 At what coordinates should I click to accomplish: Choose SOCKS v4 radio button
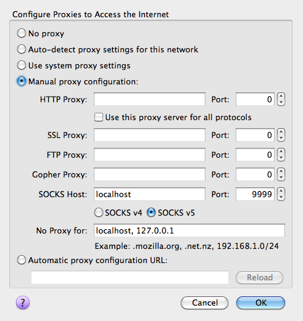click(99, 213)
